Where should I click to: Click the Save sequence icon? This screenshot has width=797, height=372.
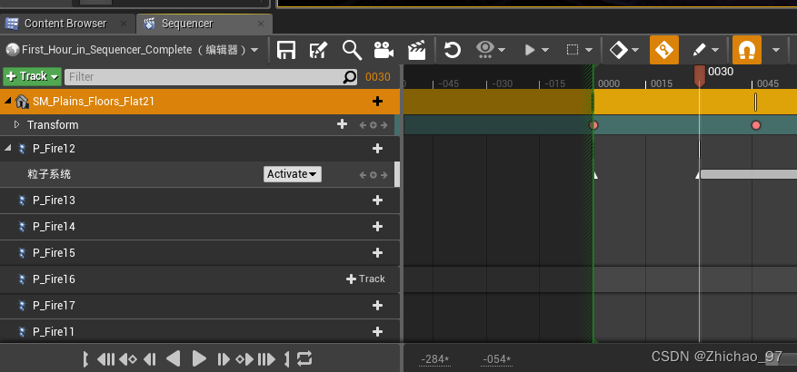(x=286, y=50)
